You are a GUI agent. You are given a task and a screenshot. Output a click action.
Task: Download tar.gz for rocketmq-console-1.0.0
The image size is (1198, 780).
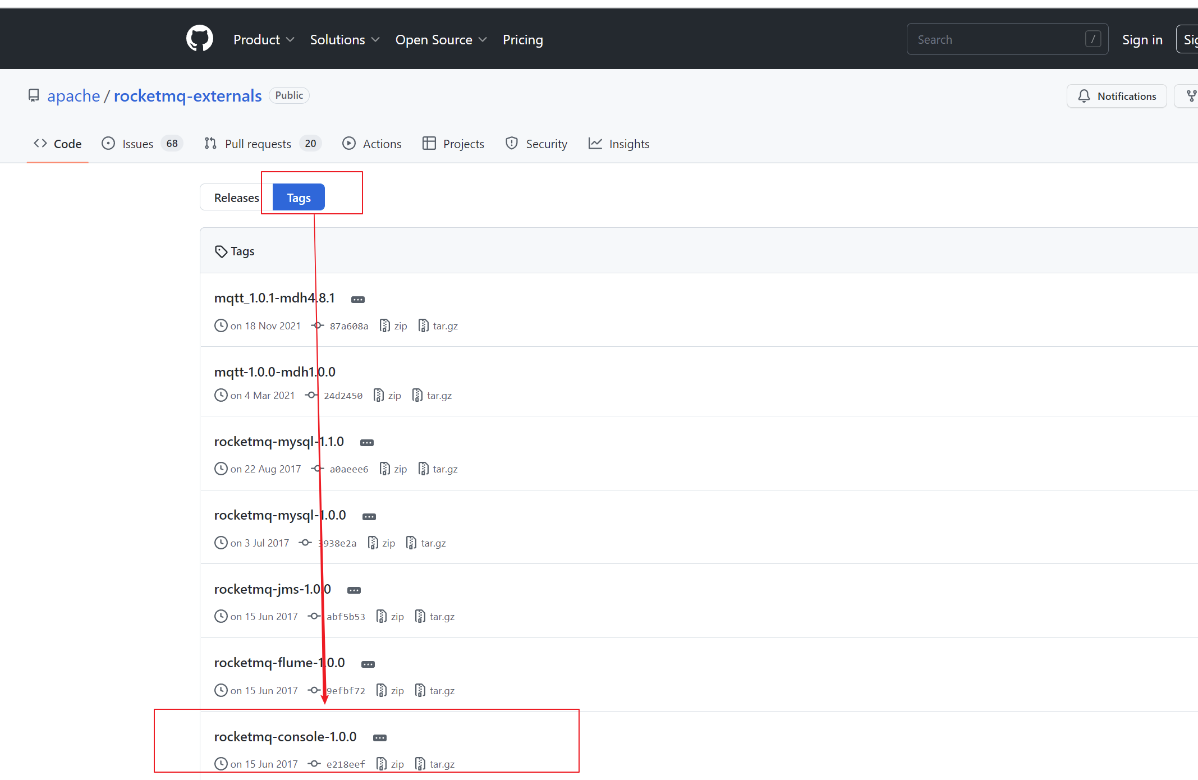(435, 764)
